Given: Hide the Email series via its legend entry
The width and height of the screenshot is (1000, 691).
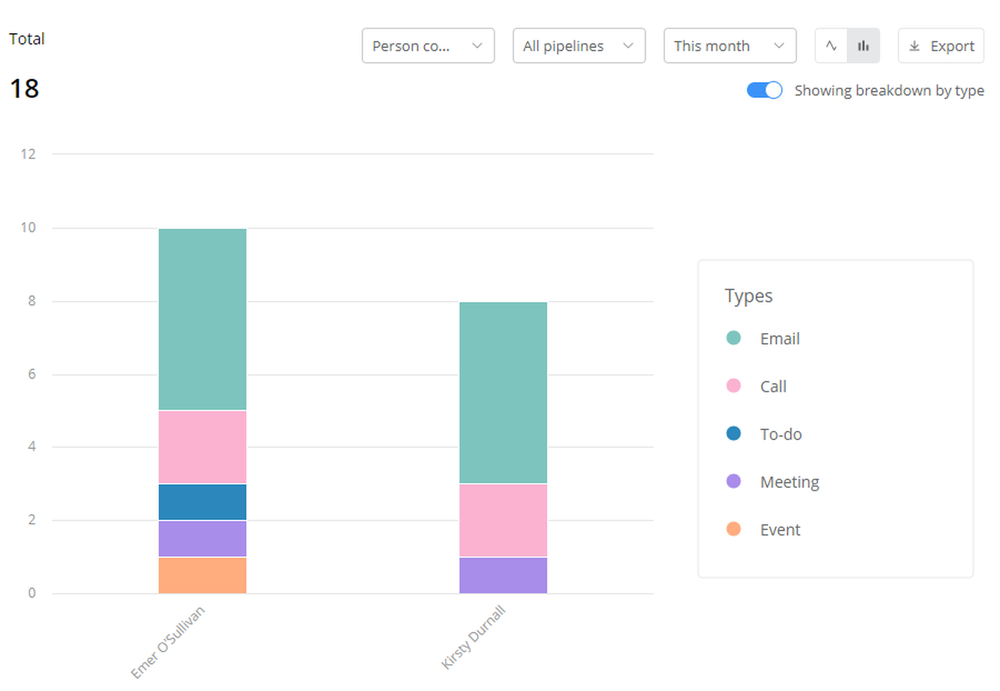Looking at the screenshot, I should (x=779, y=338).
